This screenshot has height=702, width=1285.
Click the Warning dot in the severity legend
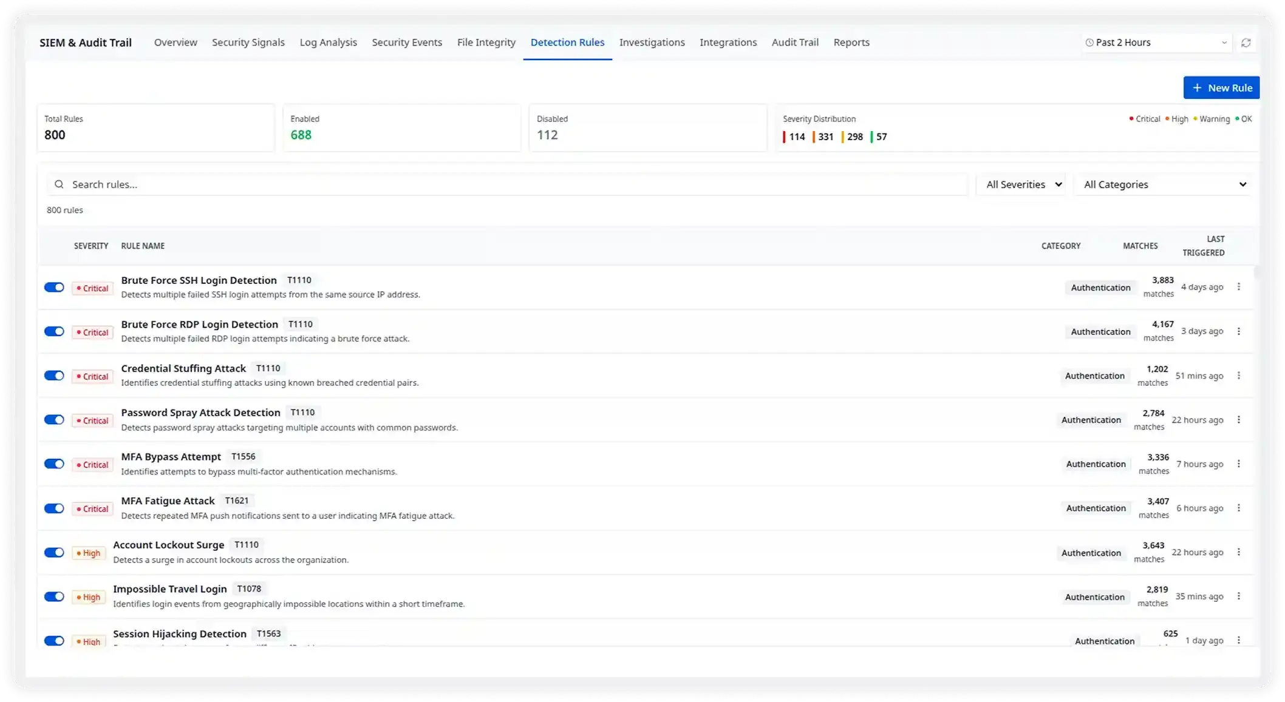point(1194,119)
